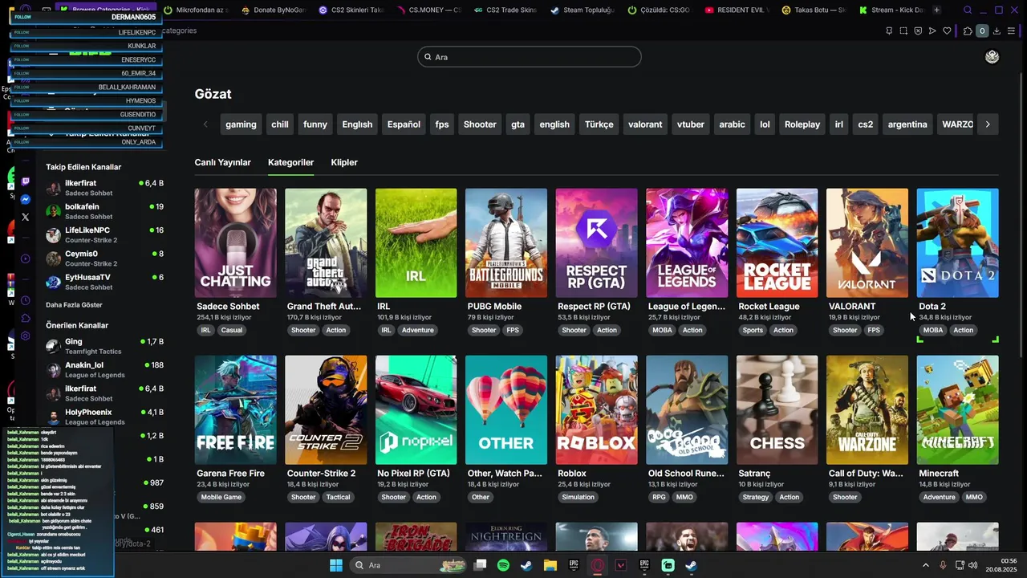Image resolution: width=1027 pixels, height=578 pixels.
Task: Select the vtuber tag filter
Action: click(x=690, y=124)
